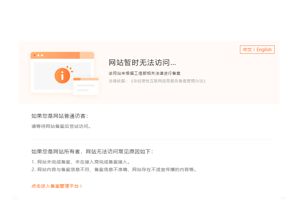Select the 中文 language option
301x214 pixels.
click(247, 50)
